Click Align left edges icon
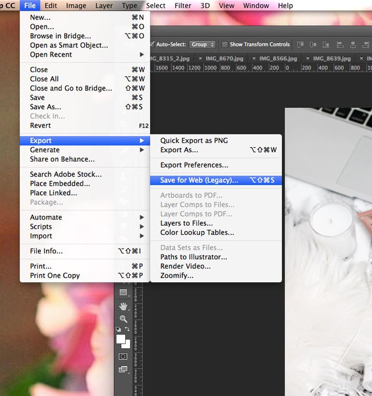The image size is (372, 396). click(x=340, y=44)
